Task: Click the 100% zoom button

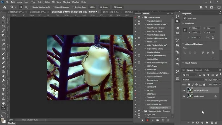Action: [x=92, y=7]
